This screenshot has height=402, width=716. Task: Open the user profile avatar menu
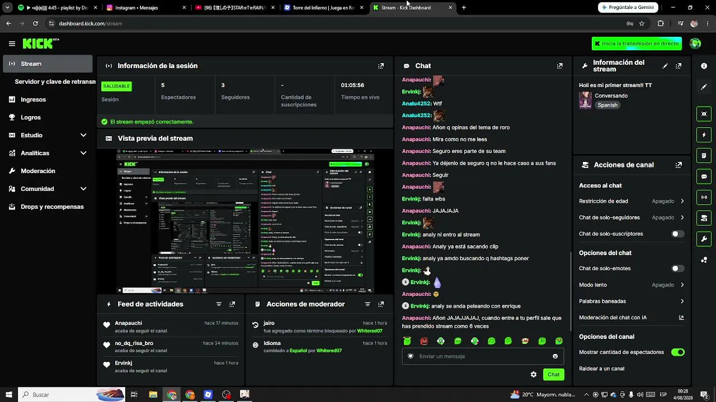pyautogui.click(x=695, y=44)
